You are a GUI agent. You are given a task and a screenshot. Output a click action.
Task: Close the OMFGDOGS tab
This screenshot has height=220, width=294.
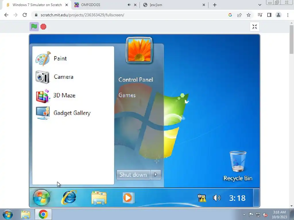pyautogui.click(x=135, y=5)
